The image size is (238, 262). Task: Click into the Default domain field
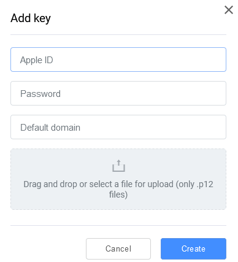[x=118, y=127]
